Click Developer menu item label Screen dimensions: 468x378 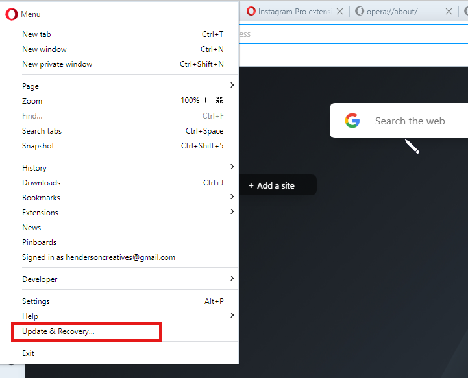coord(40,279)
